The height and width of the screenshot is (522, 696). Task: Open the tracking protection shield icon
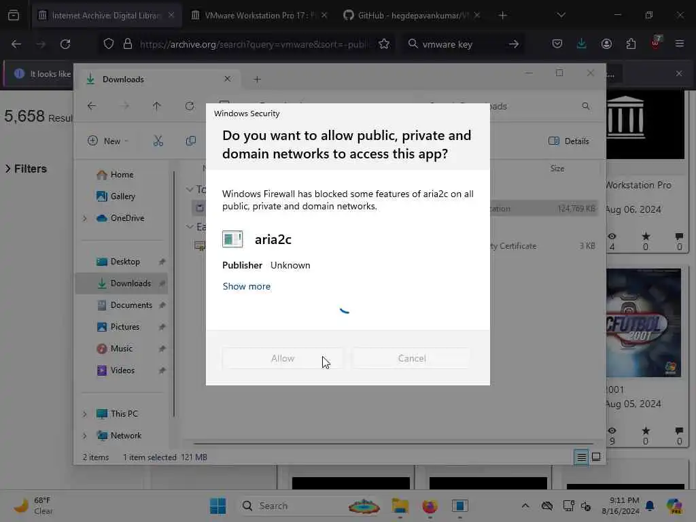tap(109, 44)
